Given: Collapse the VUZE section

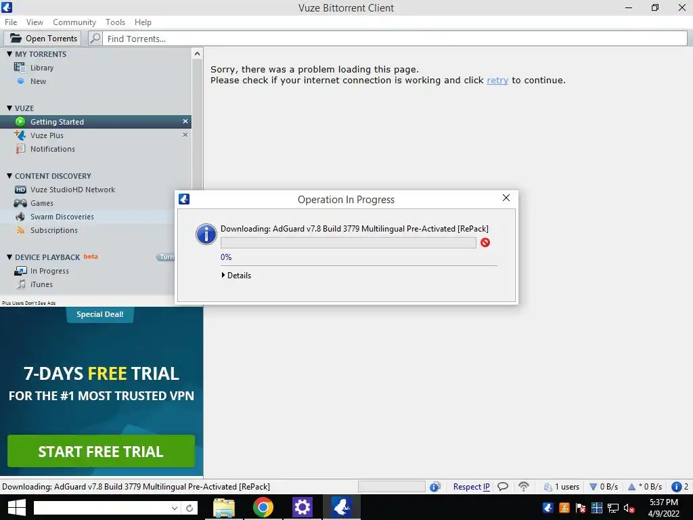Looking at the screenshot, I should (x=9, y=108).
